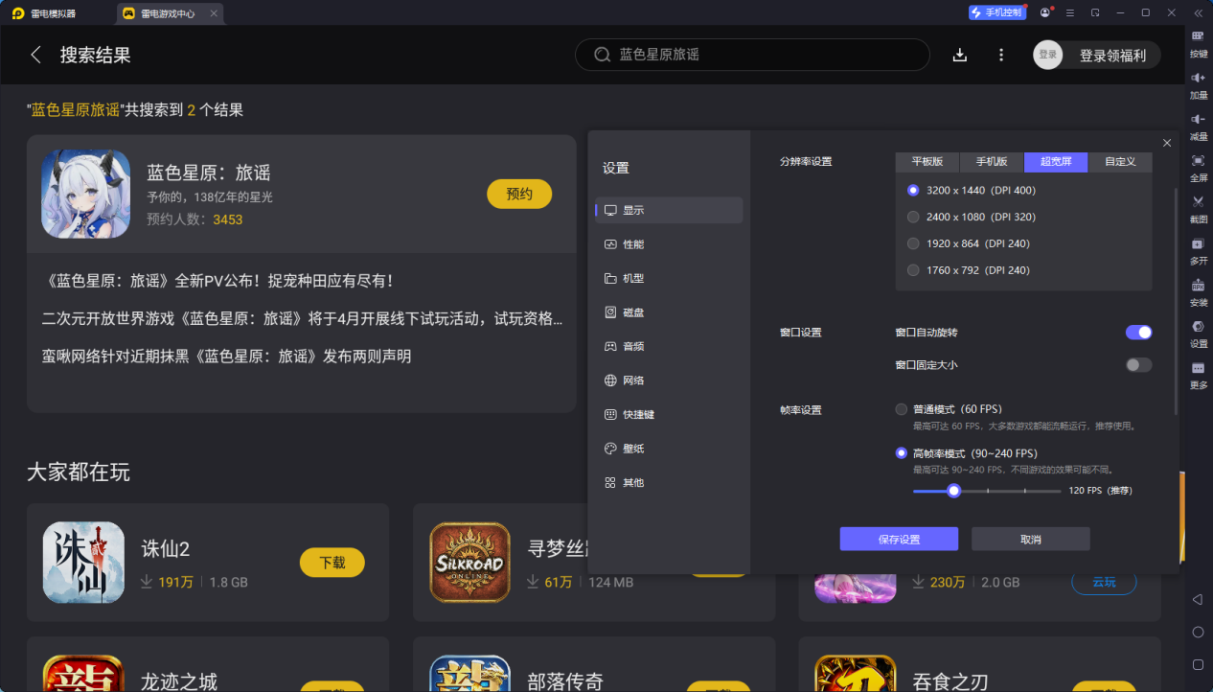Click the search magnifier icon in the search box
1213x692 pixels.
pyautogui.click(x=603, y=55)
